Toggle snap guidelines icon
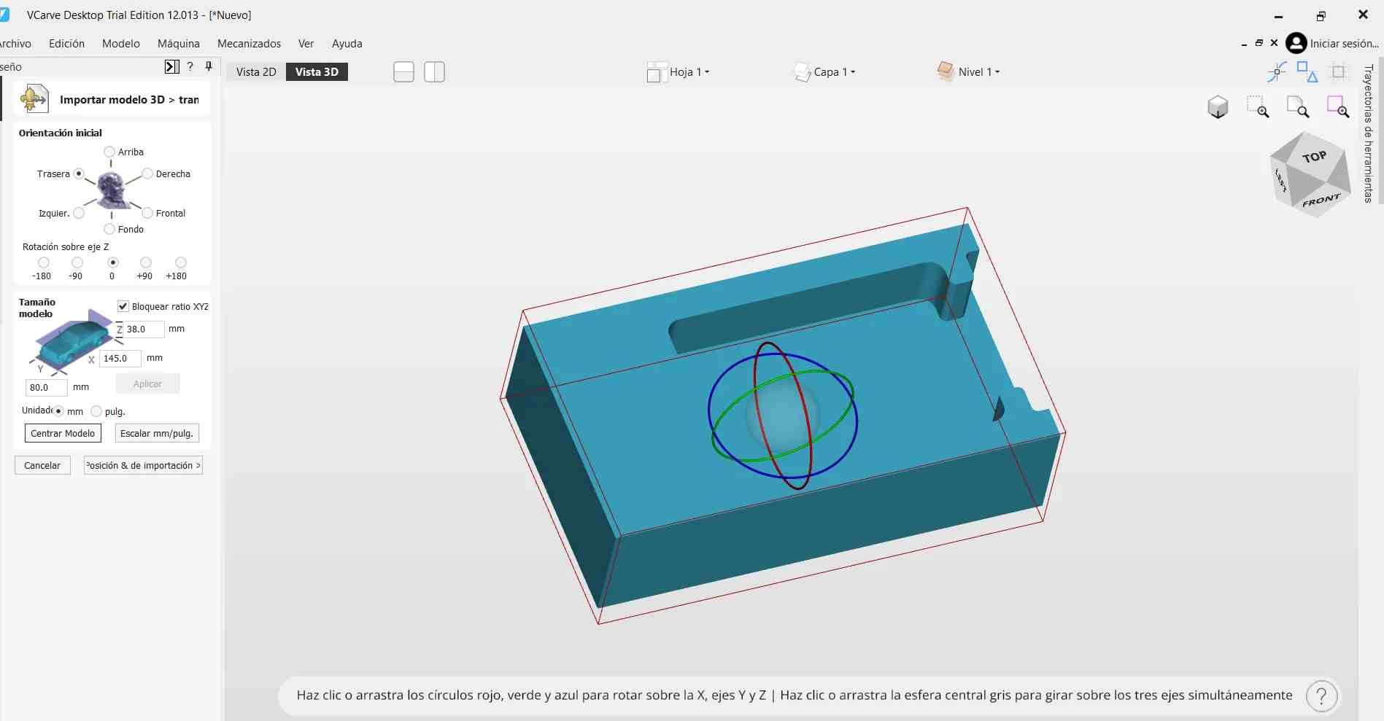 click(1277, 71)
